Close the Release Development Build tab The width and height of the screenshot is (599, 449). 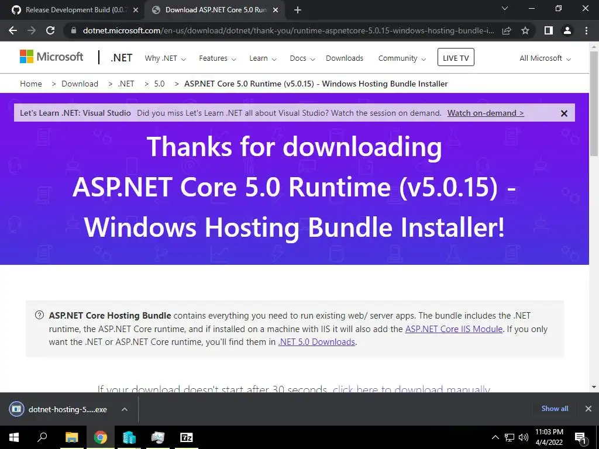point(136,10)
